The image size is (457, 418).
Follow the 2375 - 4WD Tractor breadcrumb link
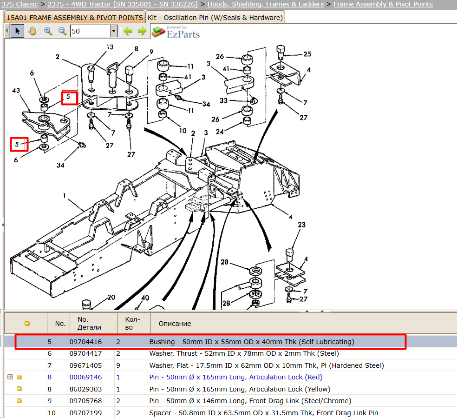[x=123, y=4]
